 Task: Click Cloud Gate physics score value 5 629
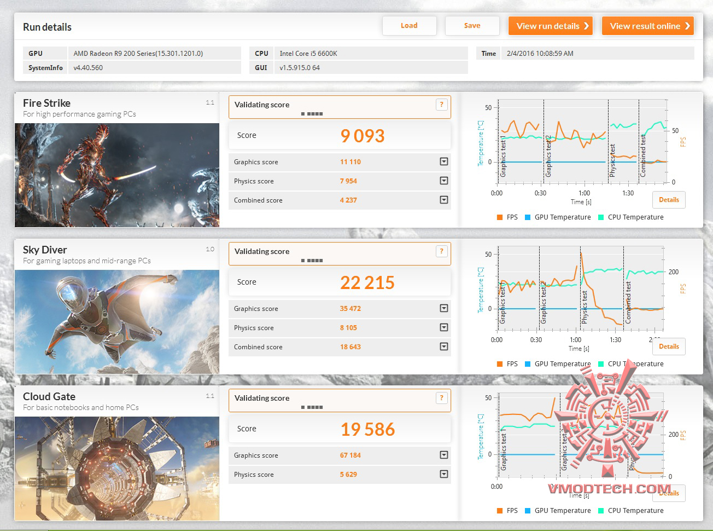coord(348,475)
